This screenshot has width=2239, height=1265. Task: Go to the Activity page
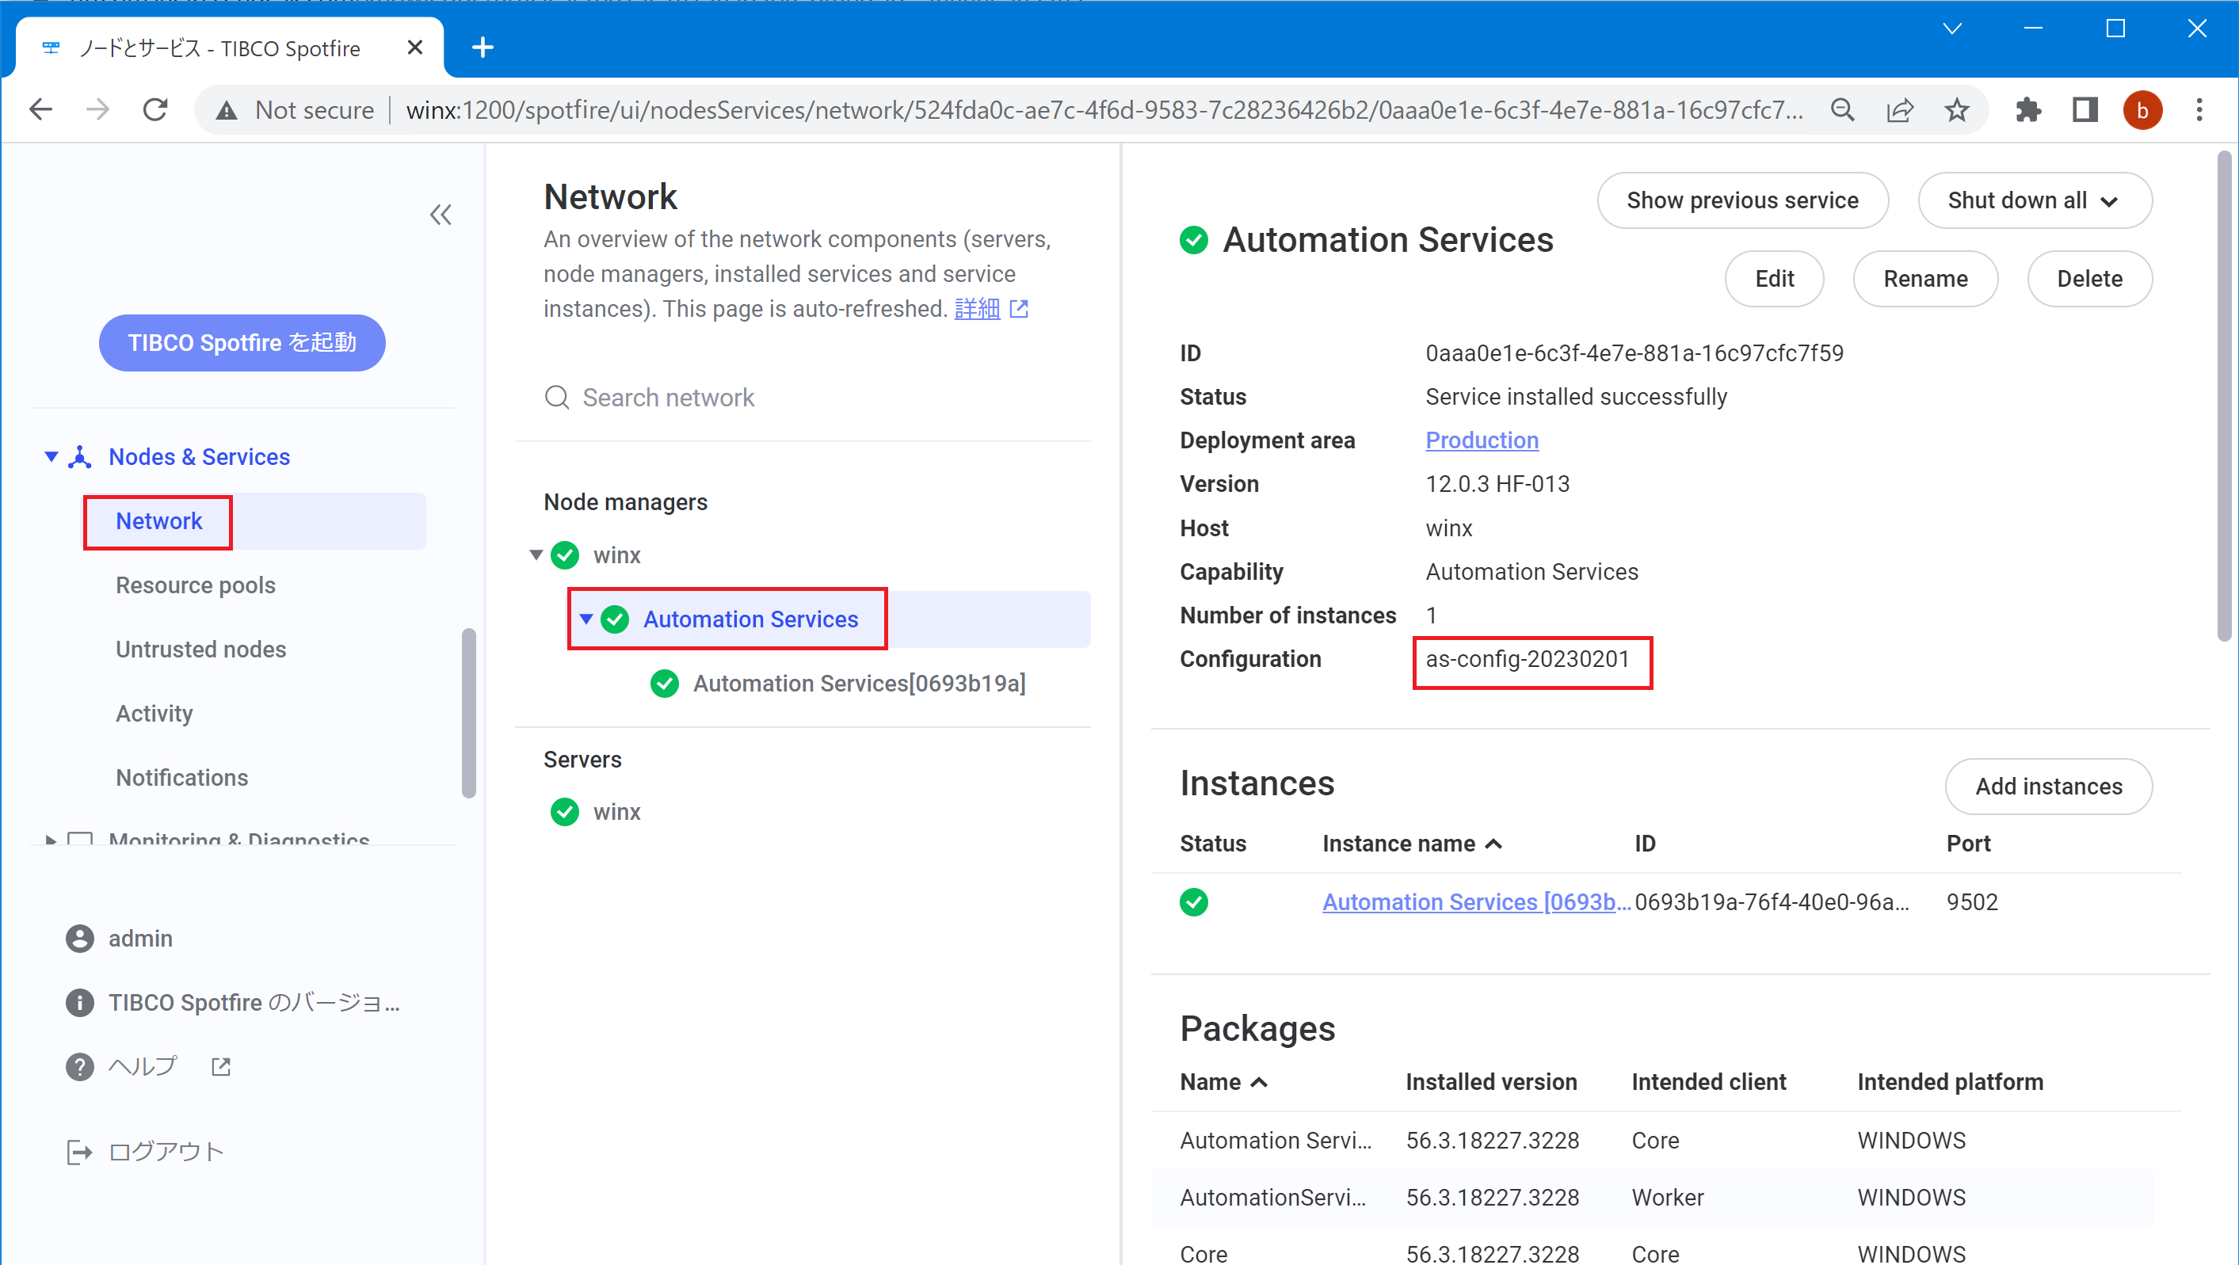[x=154, y=714]
